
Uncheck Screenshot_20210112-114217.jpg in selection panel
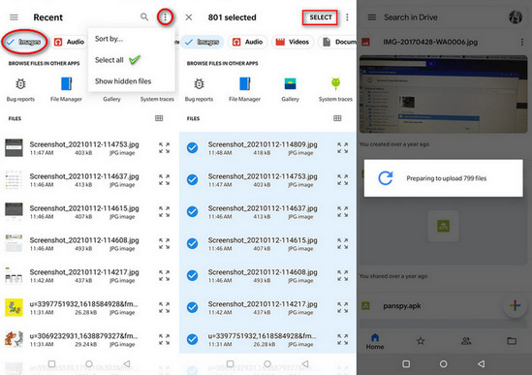[x=193, y=307]
